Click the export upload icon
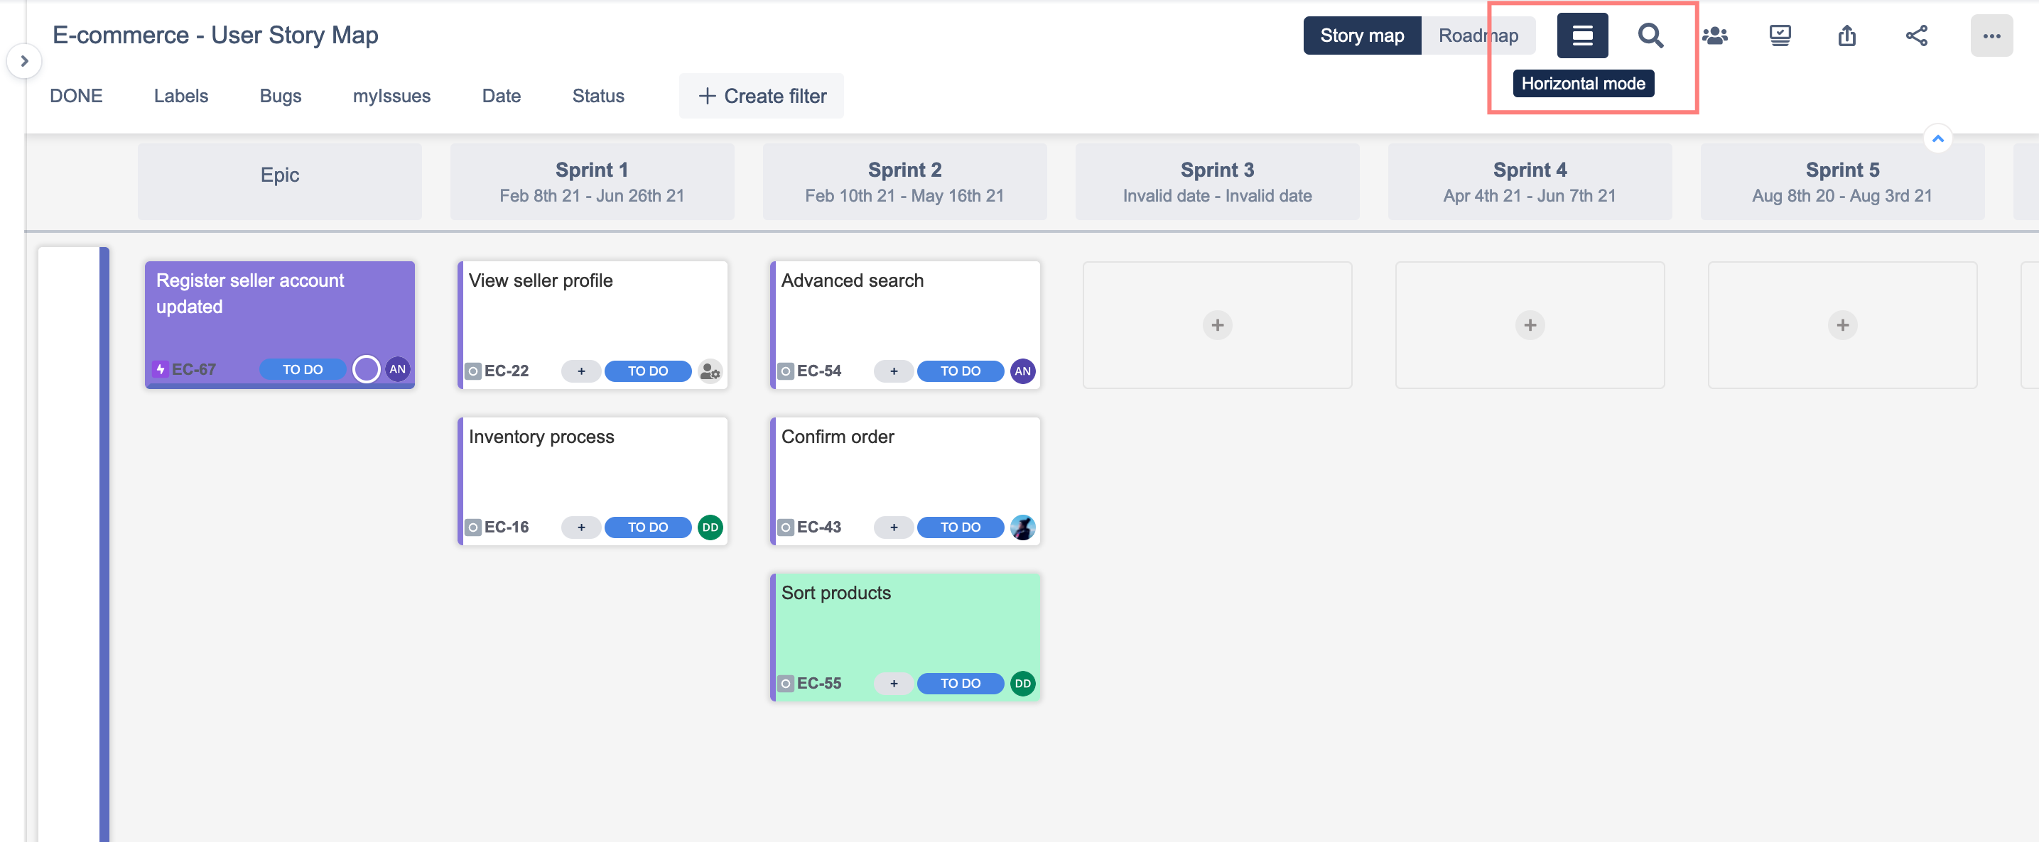The height and width of the screenshot is (842, 2039). (1846, 35)
